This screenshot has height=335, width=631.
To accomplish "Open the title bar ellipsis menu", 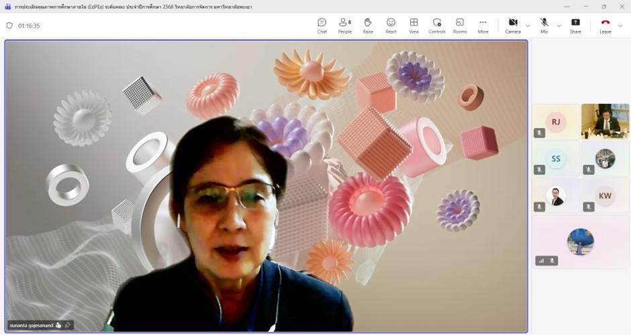I will click(x=567, y=7).
